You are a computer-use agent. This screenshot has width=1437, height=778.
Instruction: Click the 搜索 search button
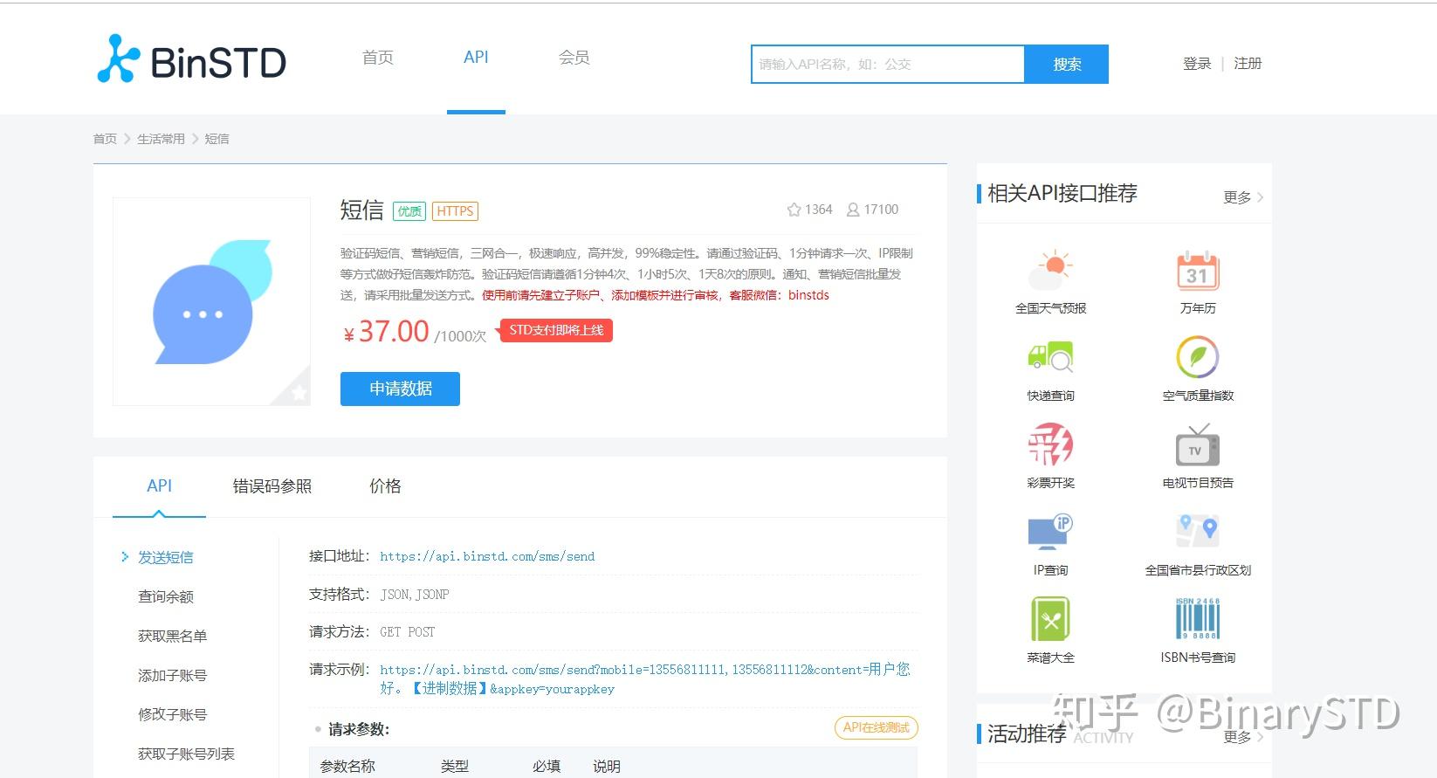click(1066, 64)
